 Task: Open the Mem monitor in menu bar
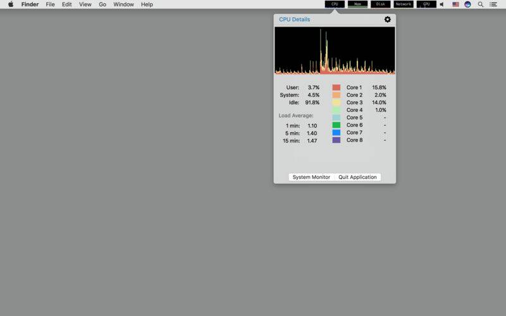pos(357,4)
